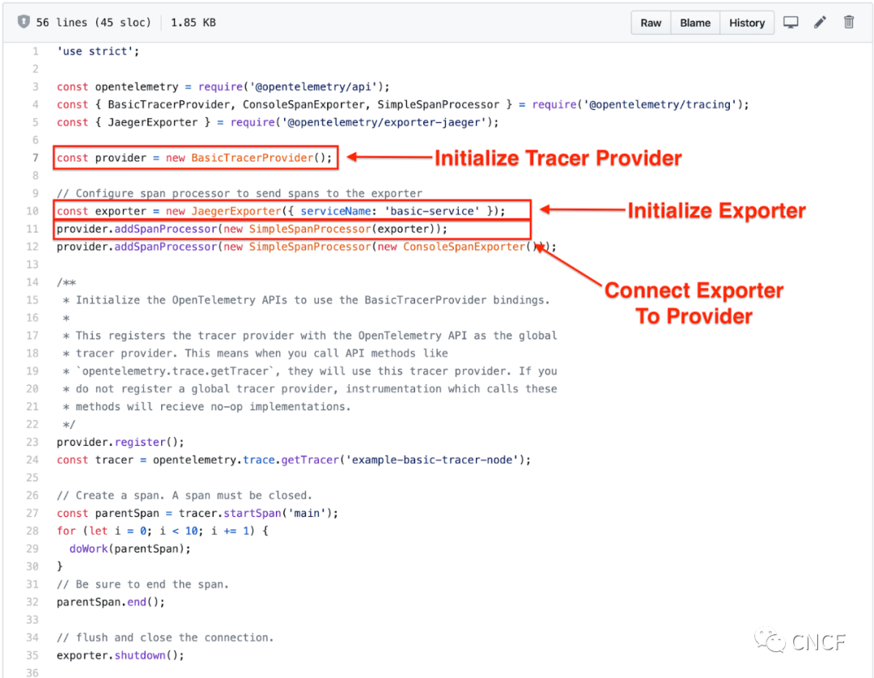Click ConsoleSpanExporter on line 12

click(465, 247)
